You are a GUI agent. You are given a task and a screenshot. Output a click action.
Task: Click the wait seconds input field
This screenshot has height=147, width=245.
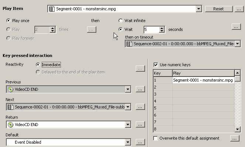(151, 29)
